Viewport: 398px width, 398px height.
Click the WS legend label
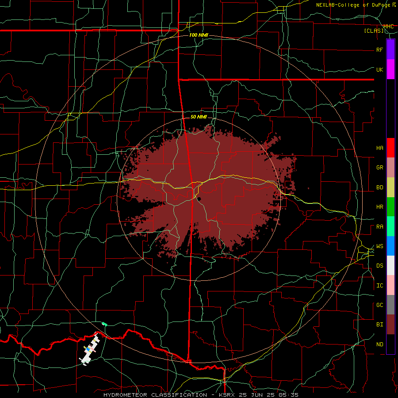tap(379, 246)
